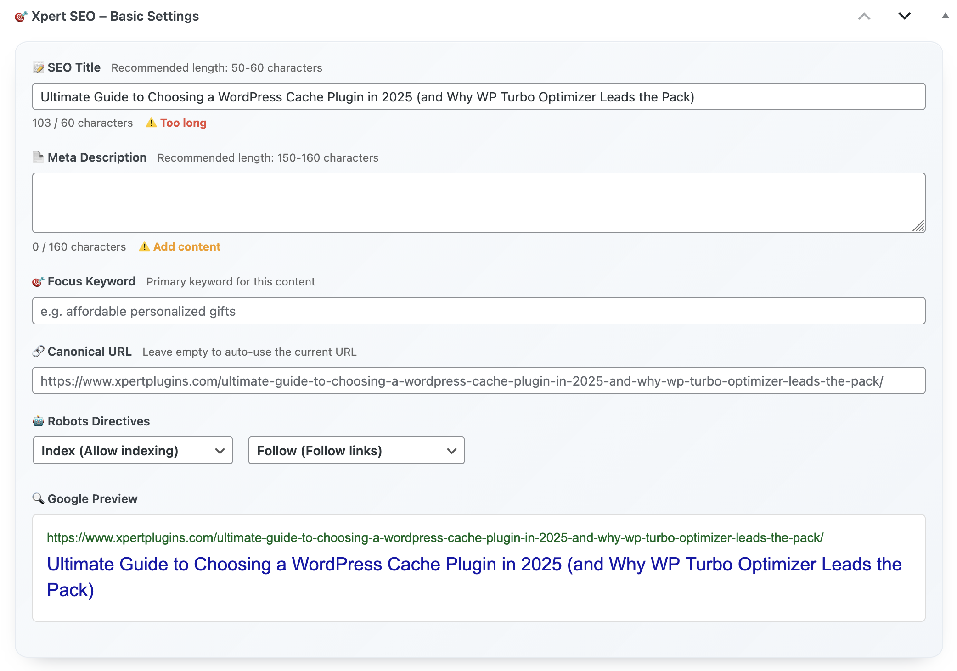Click Primary keyword for this content hint
Viewport: 957px width, 671px height.
[231, 282]
